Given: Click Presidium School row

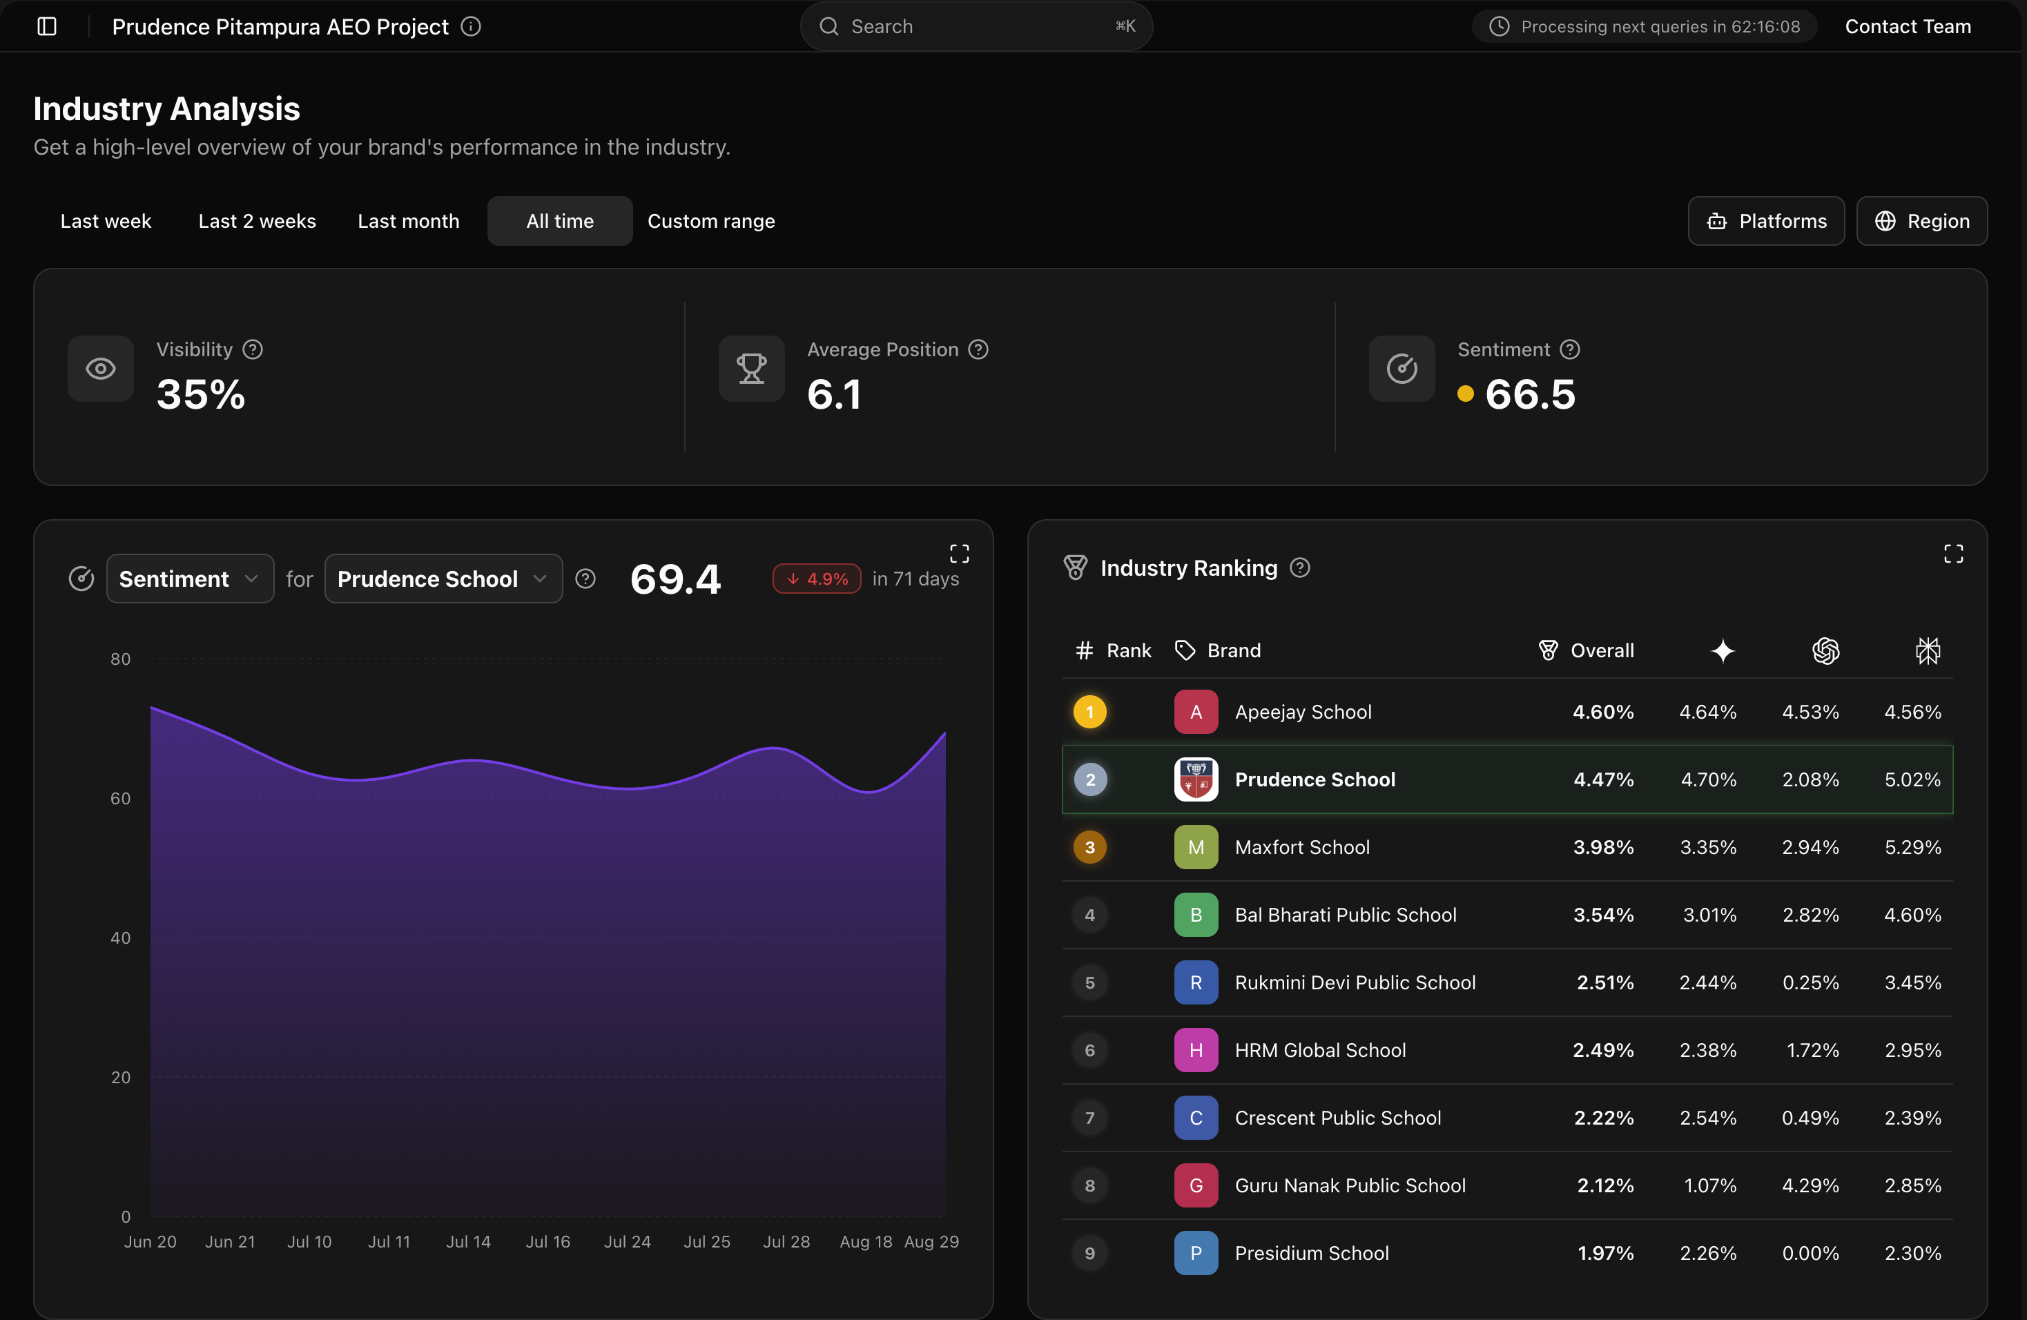Looking at the screenshot, I should pyautogui.click(x=1507, y=1254).
